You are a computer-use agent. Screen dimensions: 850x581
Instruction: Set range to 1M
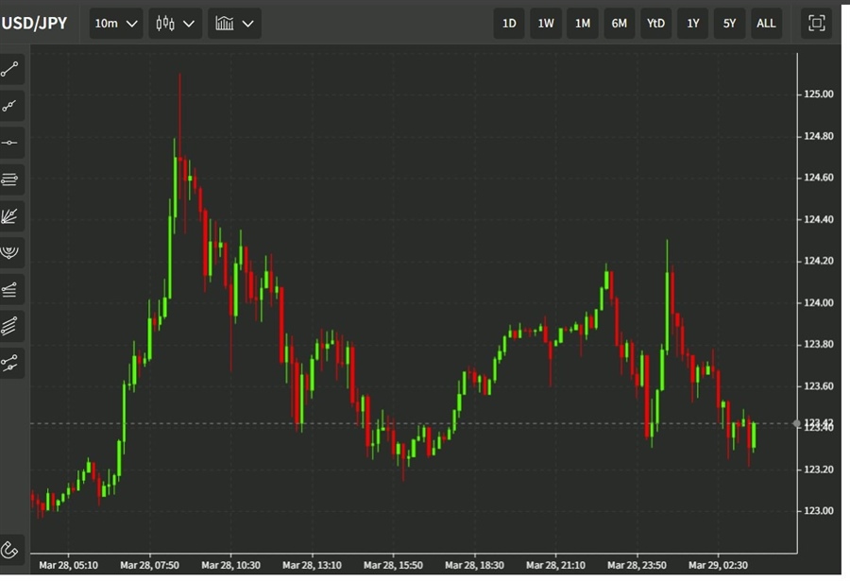coord(583,24)
